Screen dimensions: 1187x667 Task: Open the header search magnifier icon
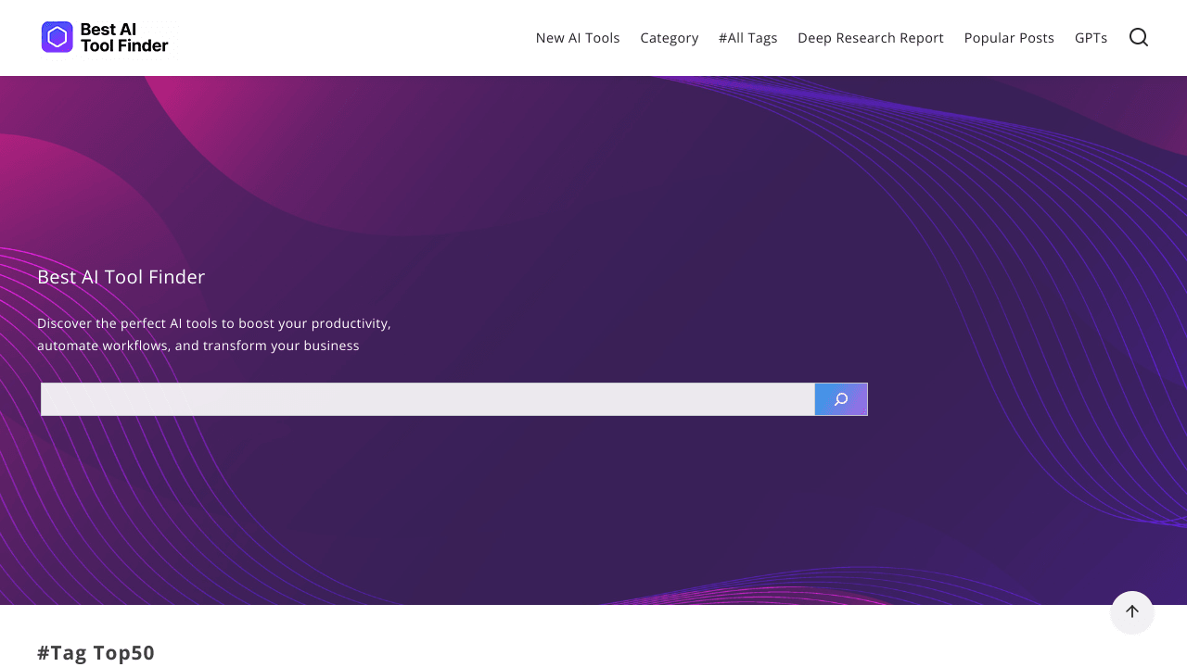[x=1138, y=37]
